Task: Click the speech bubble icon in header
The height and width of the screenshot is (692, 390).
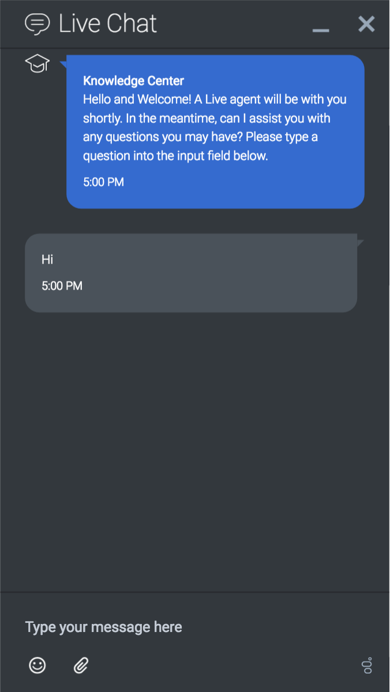Action: point(37,24)
